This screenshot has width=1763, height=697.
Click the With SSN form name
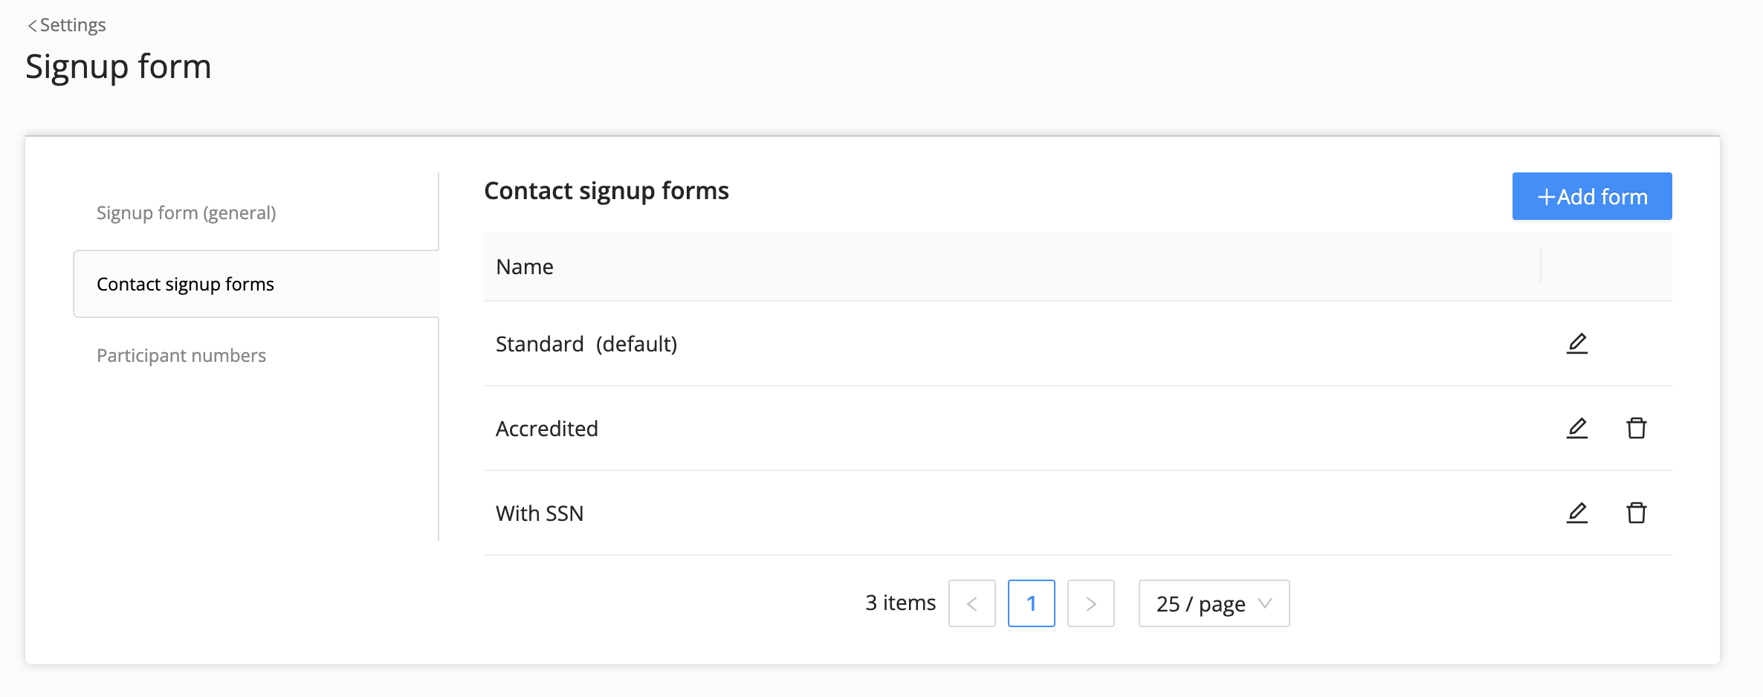pos(540,513)
